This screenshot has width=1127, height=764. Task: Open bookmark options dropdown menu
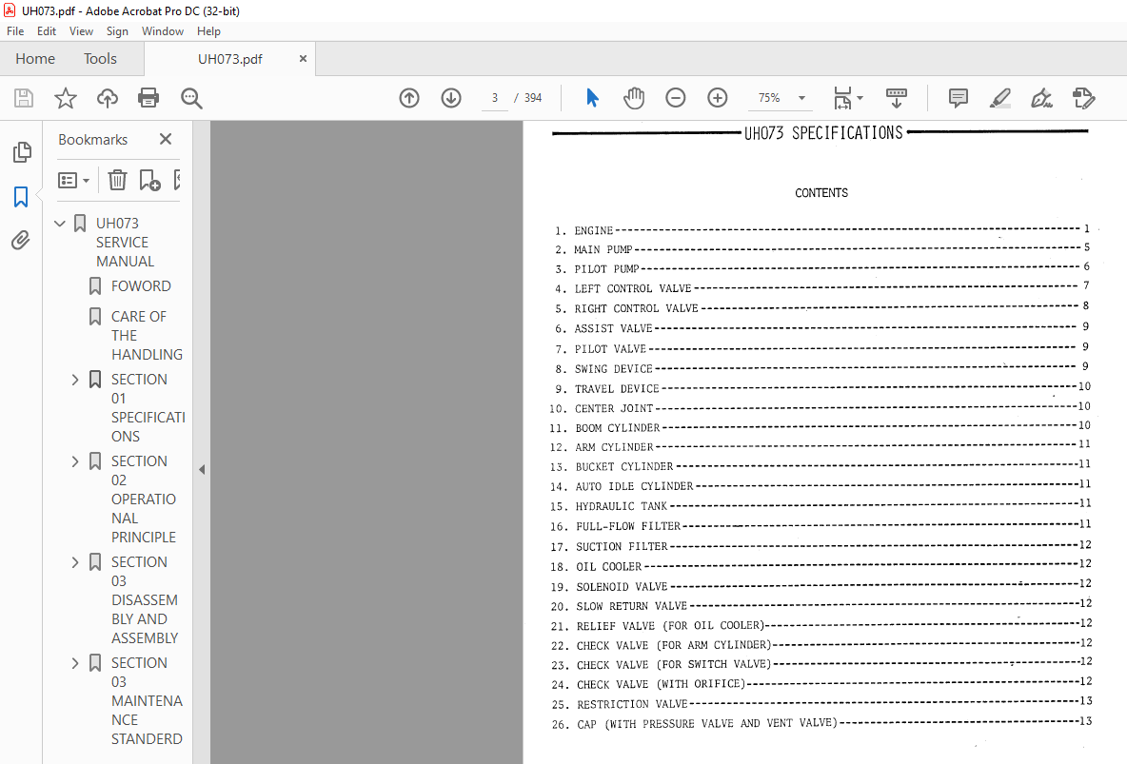73,180
